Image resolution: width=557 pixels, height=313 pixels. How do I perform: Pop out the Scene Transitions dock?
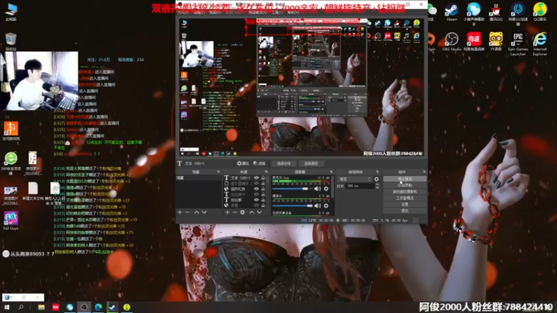click(377, 172)
